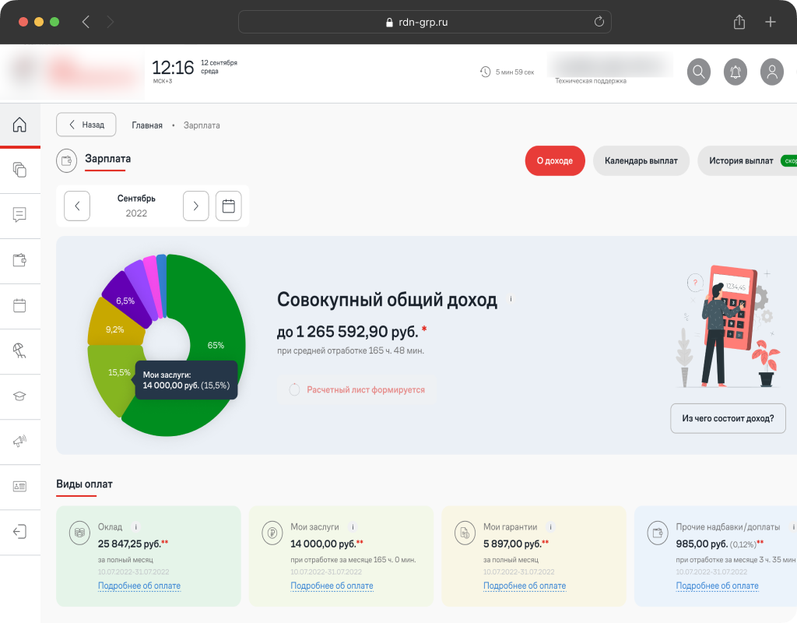Go to the previous month arrow

pyautogui.click(x=77, y=206)
